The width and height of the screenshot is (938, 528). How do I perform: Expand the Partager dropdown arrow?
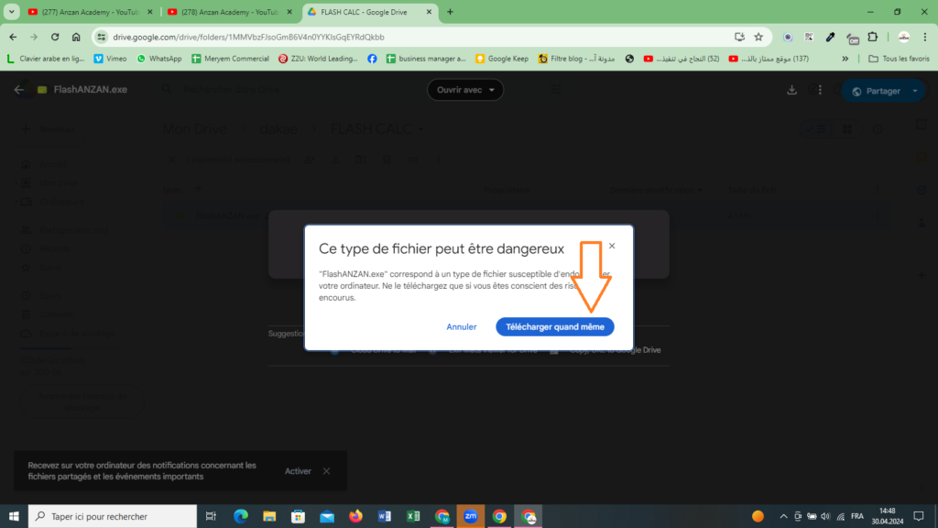pos(915,91)
